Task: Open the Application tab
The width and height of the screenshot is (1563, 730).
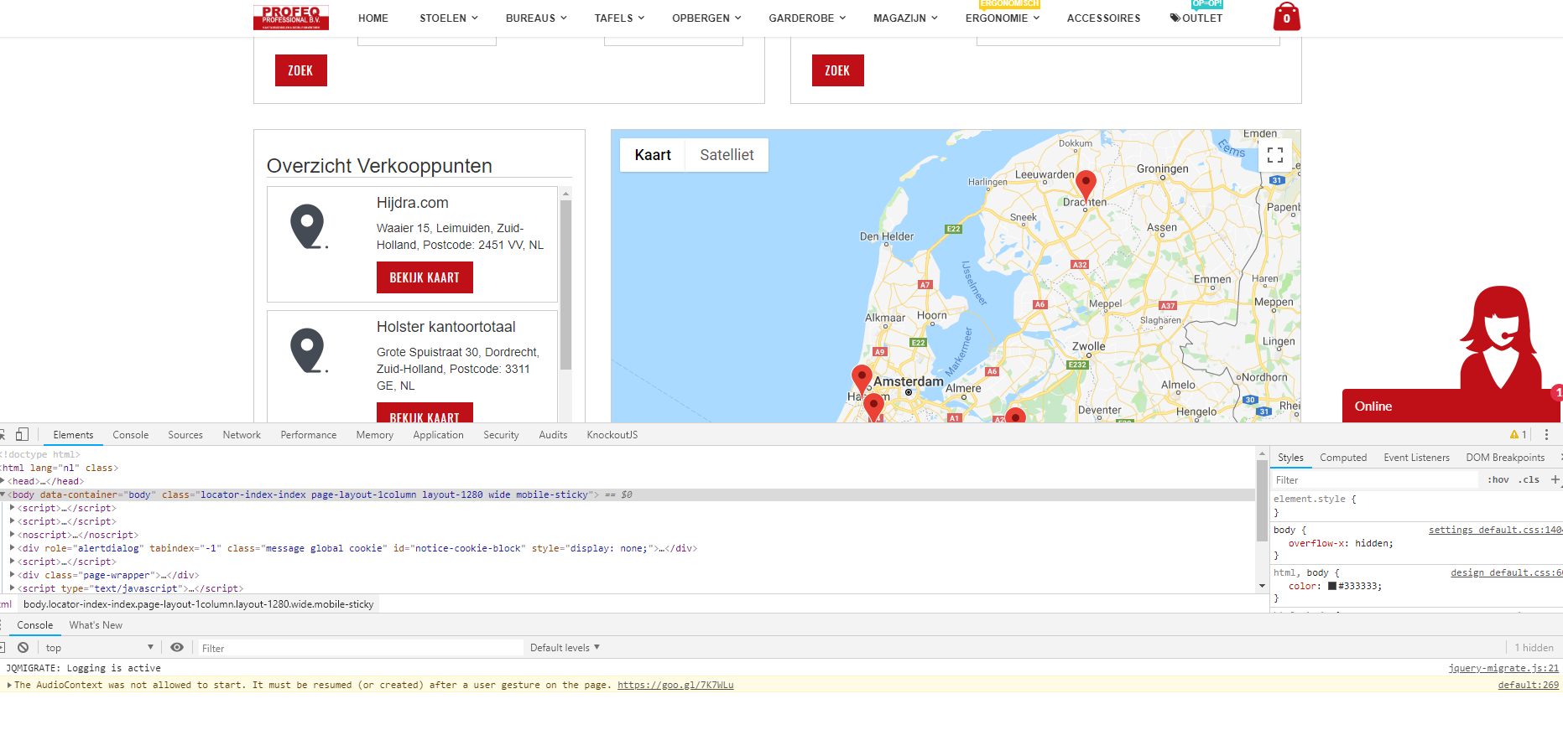Action: tap(438, 435)
